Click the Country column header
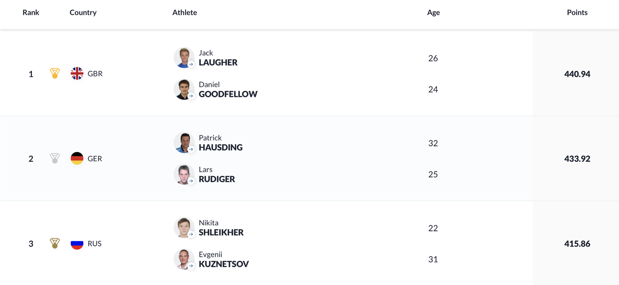 click(83, 12)
